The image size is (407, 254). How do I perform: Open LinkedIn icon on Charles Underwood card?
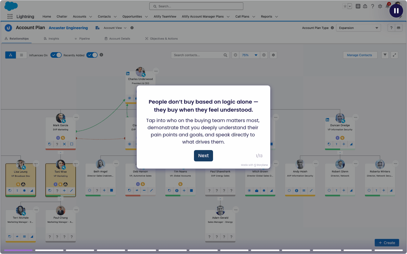128,73
